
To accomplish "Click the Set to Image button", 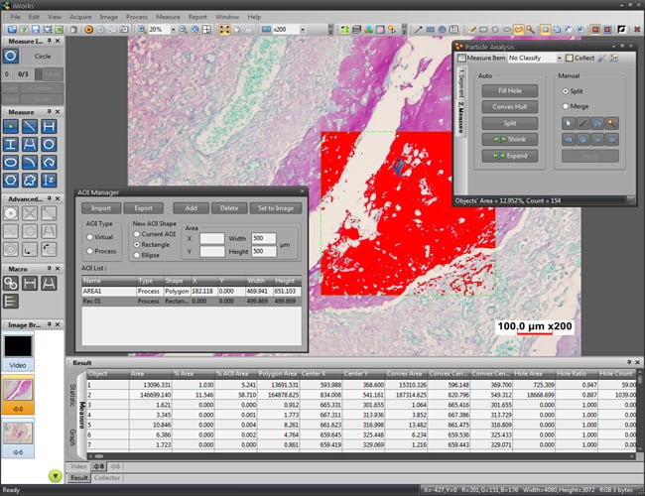I will tap(275, 208).
